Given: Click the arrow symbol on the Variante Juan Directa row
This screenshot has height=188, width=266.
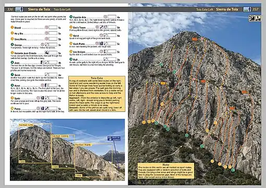Looking at the screenshot, I should (x=46, y=53).
